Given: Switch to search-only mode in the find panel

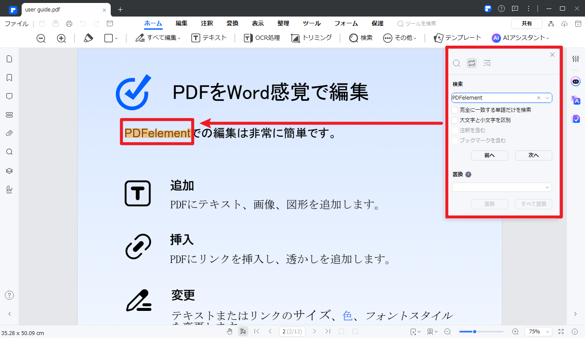Looking at the screenshot, I should click(456, 64).
